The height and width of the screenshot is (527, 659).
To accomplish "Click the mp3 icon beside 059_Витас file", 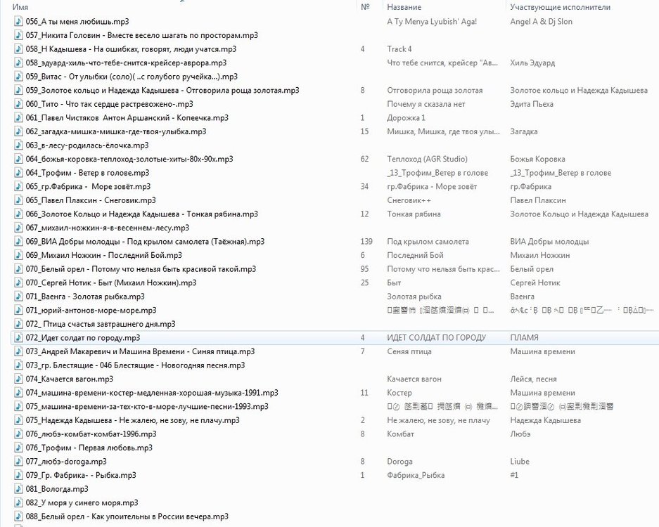I will pos(18,77).
